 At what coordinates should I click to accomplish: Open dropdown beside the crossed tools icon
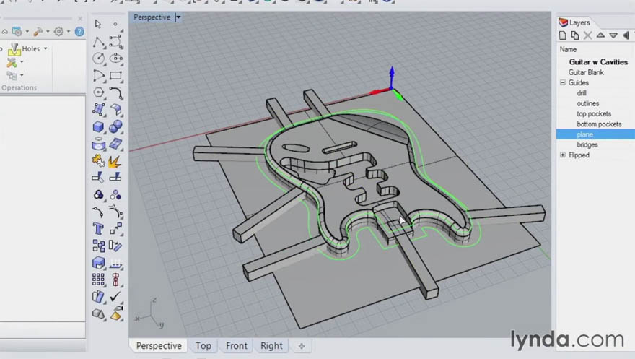click(x=22, y=62)
